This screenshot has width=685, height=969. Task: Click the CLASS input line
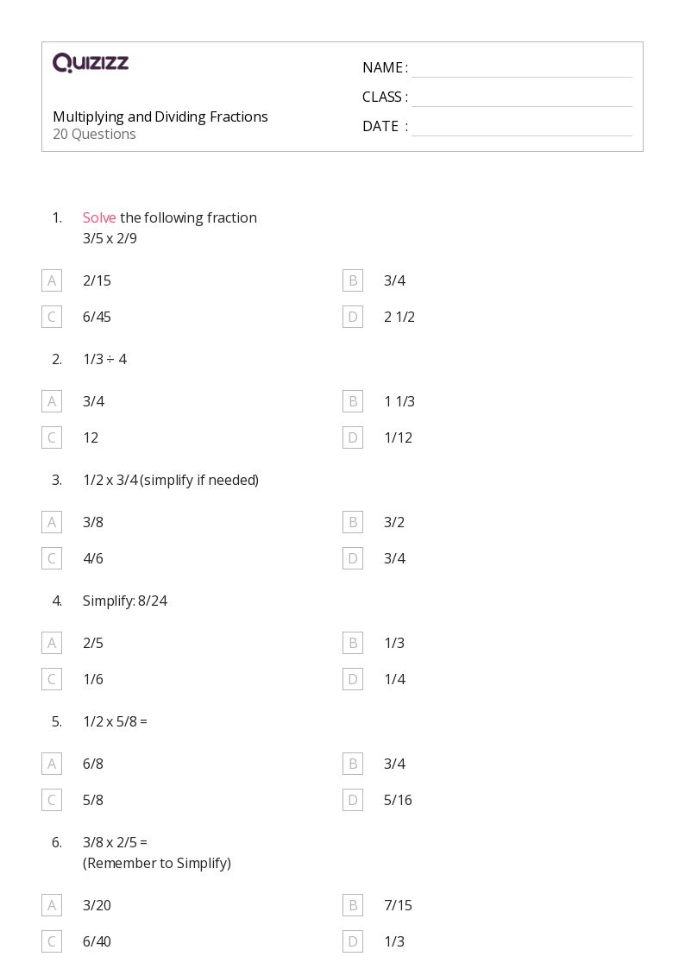(x=521, y=98)
